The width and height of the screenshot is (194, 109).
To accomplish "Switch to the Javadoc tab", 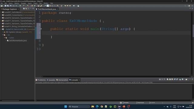I will [x=51, y=80].
